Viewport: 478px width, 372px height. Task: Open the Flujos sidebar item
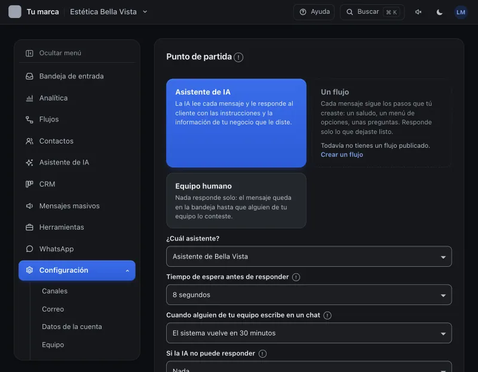click(x=77, y=120)
